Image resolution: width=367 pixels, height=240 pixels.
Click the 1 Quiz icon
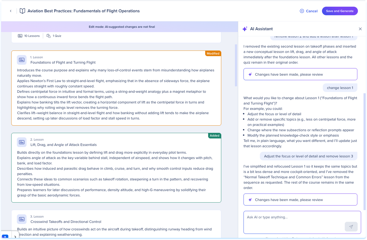(x=48, y=36)
